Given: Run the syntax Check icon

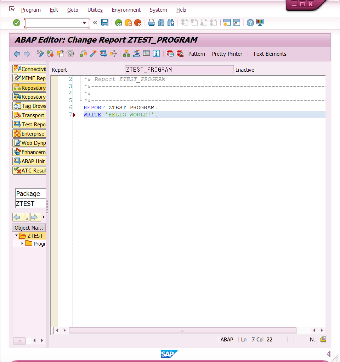Looking at the screenshot, I should (83, 54).
